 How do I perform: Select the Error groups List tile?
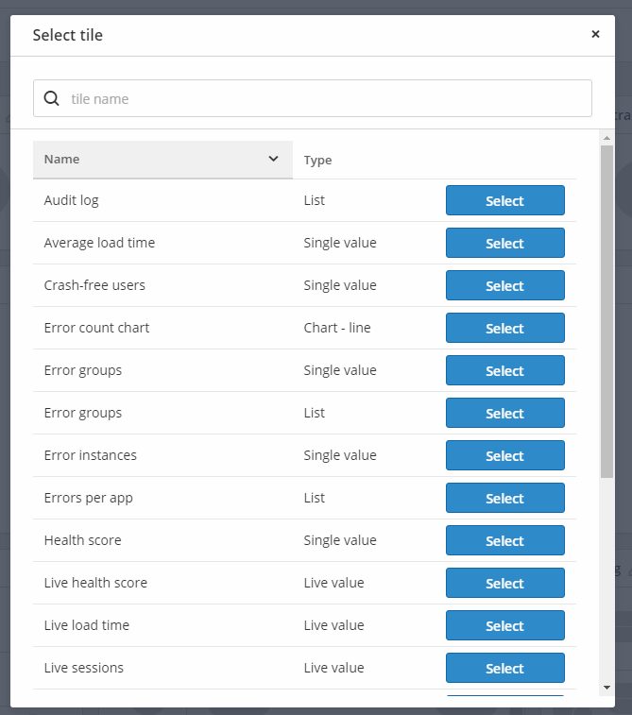click(504, 413)
